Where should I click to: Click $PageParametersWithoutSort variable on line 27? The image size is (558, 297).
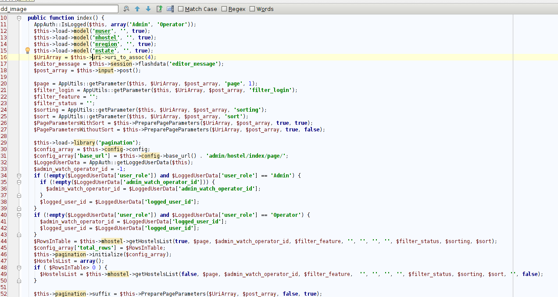[74, 130]
